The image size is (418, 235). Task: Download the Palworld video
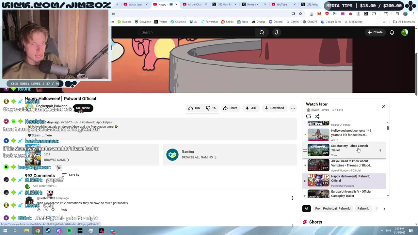274,108
